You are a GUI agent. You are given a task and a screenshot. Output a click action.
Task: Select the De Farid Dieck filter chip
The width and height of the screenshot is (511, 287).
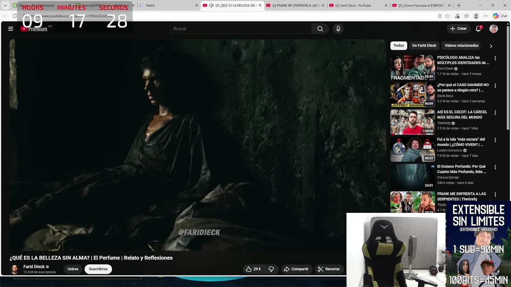tap(424, 45)
